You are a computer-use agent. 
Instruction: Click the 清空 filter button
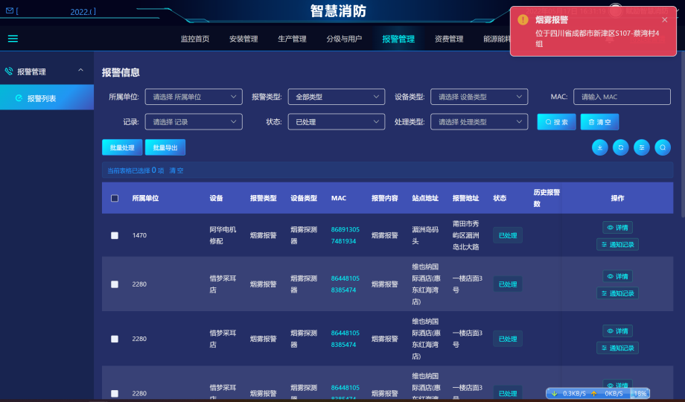(x=600, y=122)
